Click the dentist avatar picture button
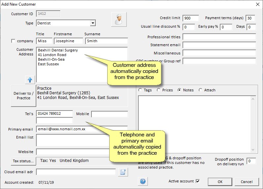The height and width of the screenshot is (189, 263). coord(119,19)
